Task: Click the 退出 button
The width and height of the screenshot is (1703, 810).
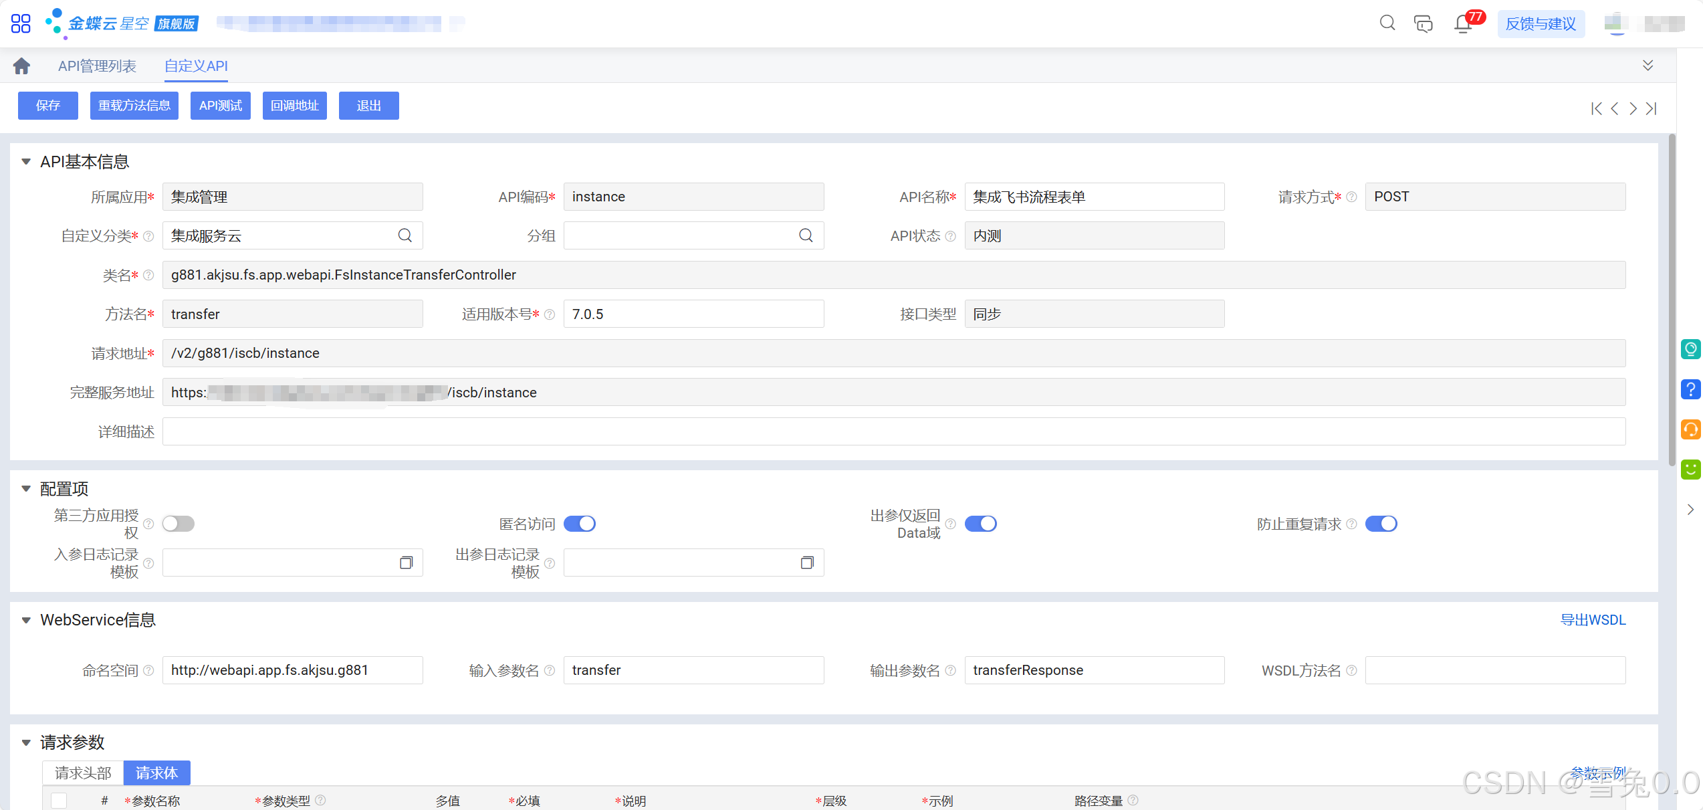Action: 369,106
